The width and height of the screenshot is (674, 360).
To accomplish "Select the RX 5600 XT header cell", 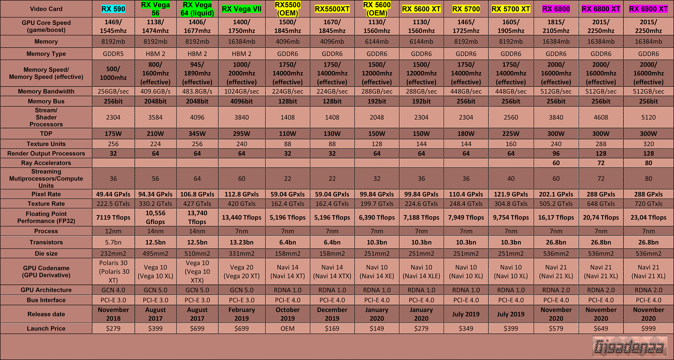I will click(421, 9).
